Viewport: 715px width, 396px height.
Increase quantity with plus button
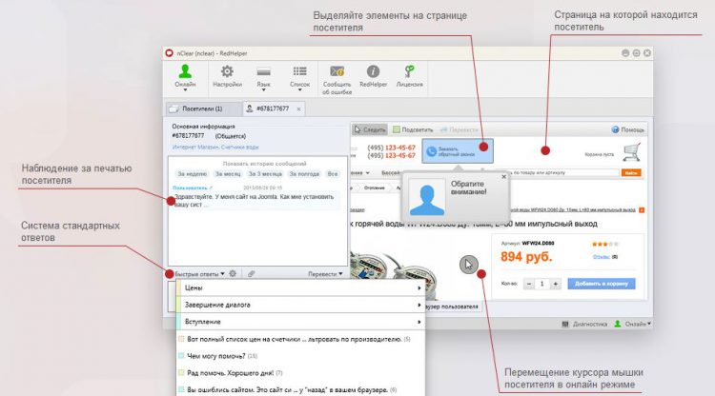pos(556,284)
